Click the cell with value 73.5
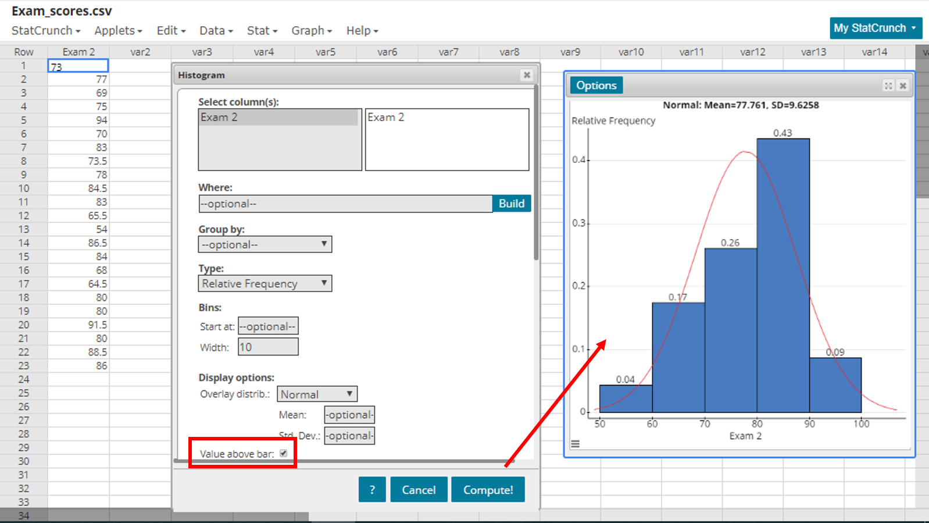This screenshot has width=929, height=523. pyautogui.click(x=78, y=161)
